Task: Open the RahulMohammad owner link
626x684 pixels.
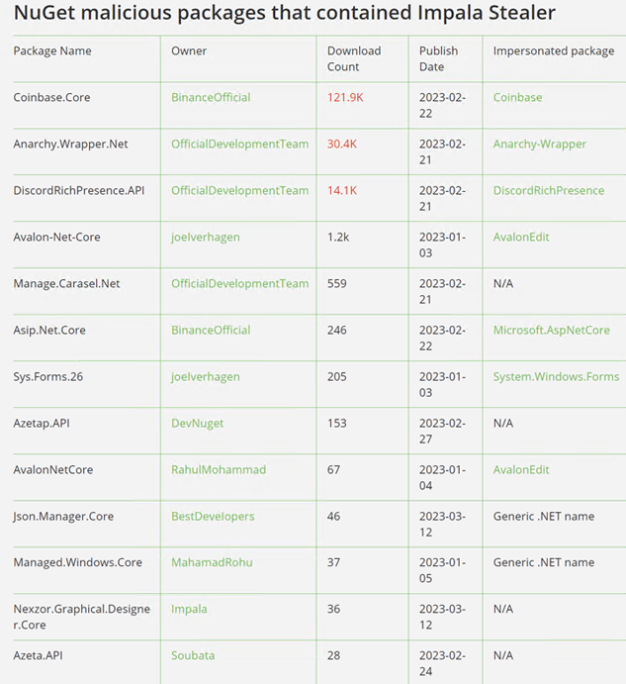Action: pos(218,470)
